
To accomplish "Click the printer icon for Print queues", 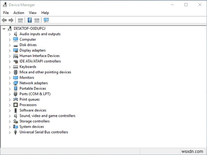I will 16,99.
